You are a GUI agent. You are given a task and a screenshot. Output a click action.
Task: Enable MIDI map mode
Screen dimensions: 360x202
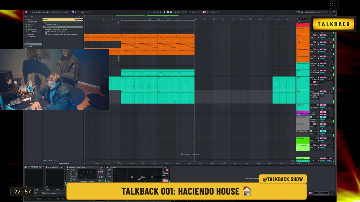click(307, 12)
